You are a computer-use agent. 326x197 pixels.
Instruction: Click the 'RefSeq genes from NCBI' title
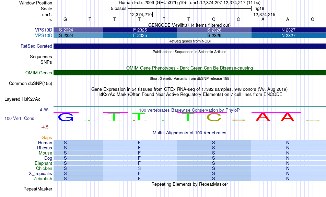(189, 41)
